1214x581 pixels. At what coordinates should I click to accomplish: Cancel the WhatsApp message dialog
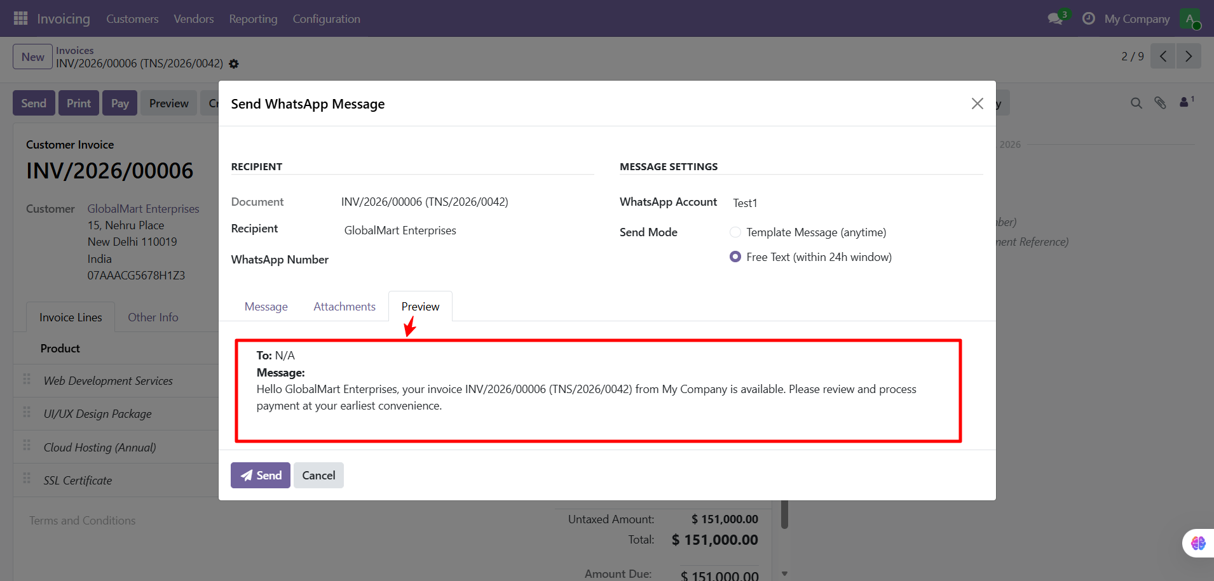318,476
